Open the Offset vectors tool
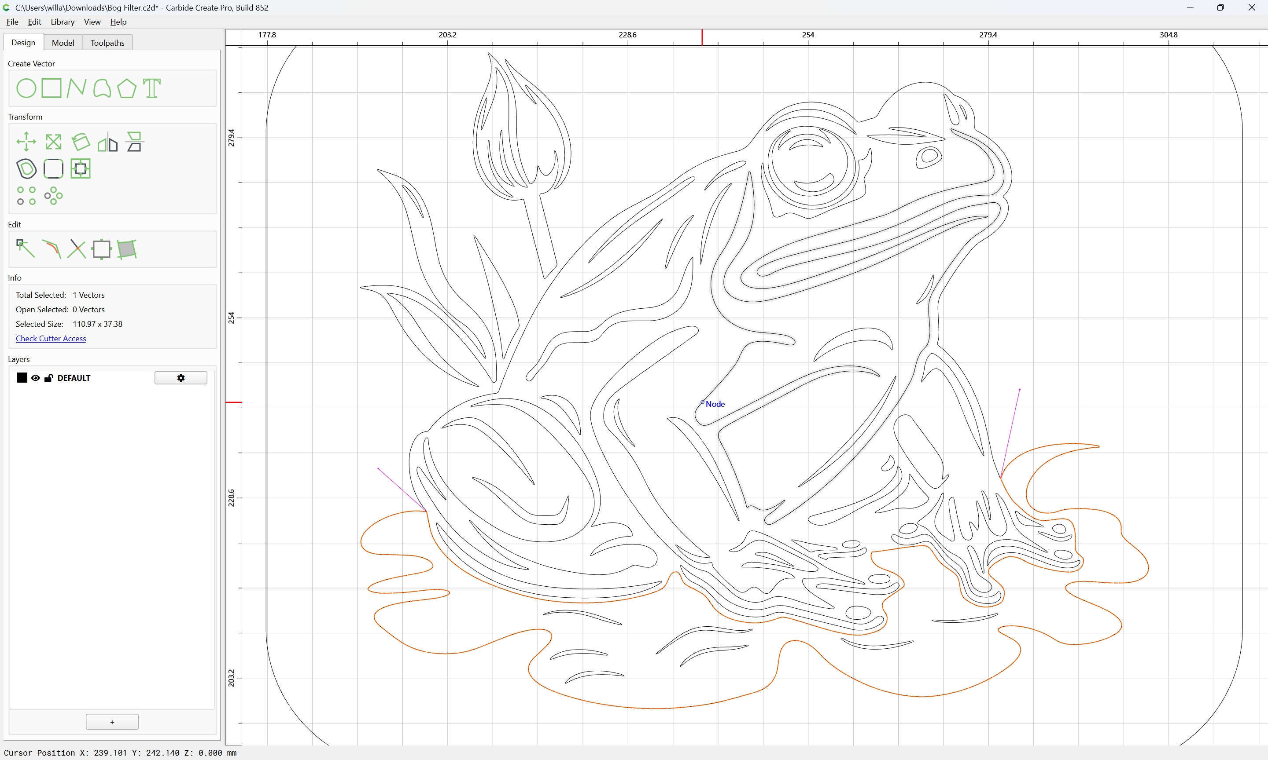 click(x=26, y=168)
